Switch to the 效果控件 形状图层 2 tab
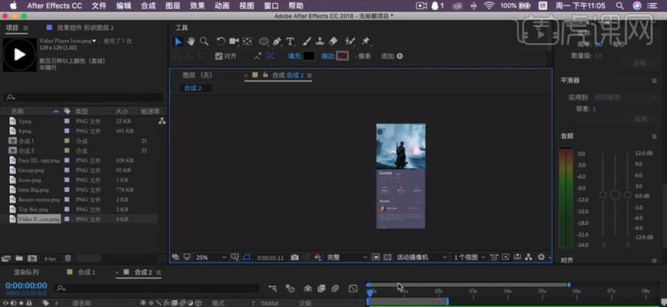Screen dimensions: 667x307 pos(84,28)
